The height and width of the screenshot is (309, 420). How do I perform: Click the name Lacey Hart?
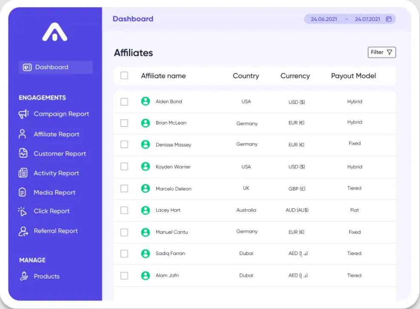click(x=168, y=210)
